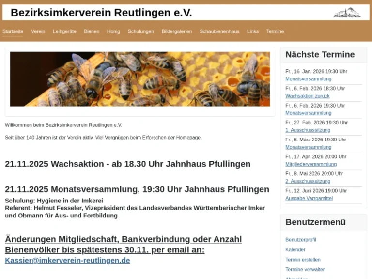Select the Bienen menu item
The image size is (372, 279).
pos(92,31)
